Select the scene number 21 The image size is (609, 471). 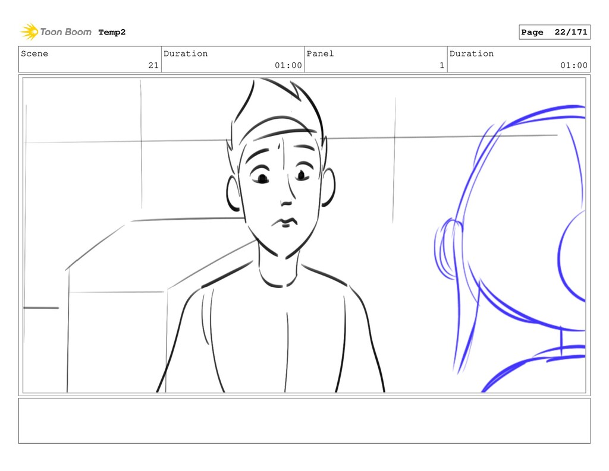point(153,65)
